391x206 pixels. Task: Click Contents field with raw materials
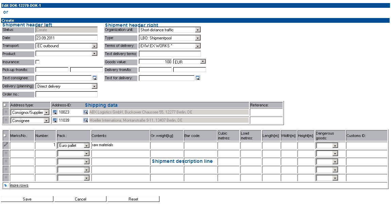coord(121,145)
